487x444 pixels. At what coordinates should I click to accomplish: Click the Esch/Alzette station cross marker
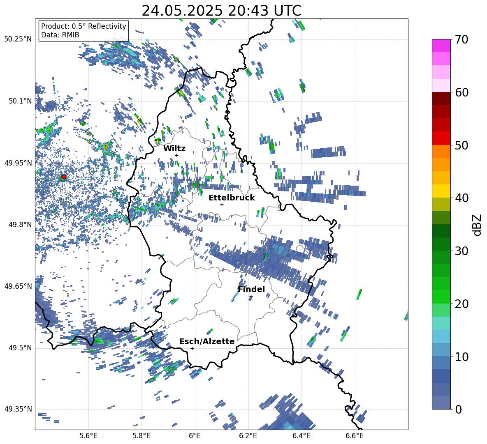click(x=192, y=348)
